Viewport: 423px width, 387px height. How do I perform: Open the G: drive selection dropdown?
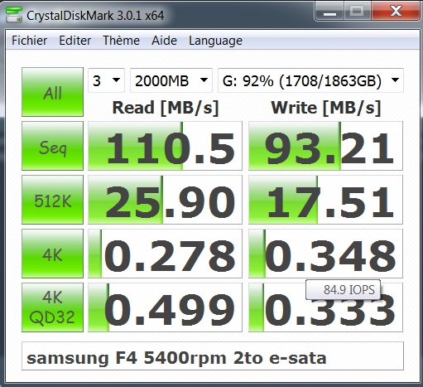310,80
